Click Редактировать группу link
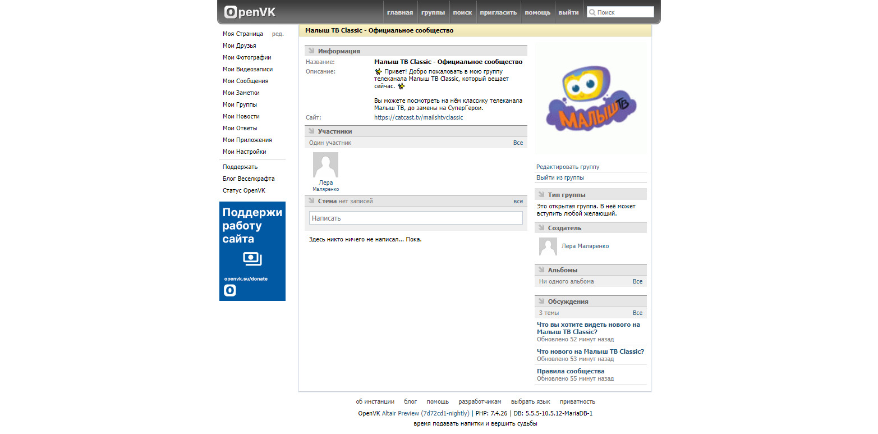878x434 pixels. (568, 167)
